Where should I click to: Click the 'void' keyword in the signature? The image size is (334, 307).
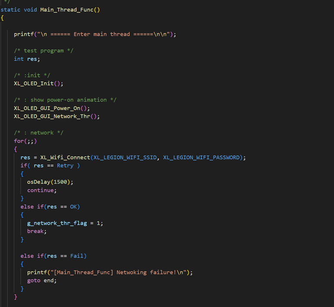coord(30,10)
